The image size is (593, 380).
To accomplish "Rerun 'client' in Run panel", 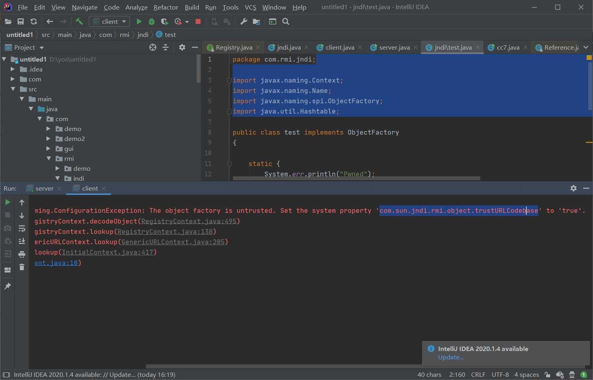I will [8, 202].
